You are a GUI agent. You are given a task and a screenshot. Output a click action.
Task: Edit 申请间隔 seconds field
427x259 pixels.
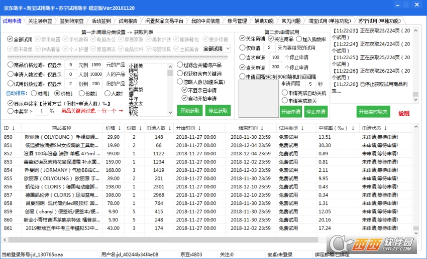(x=310, y=84)
